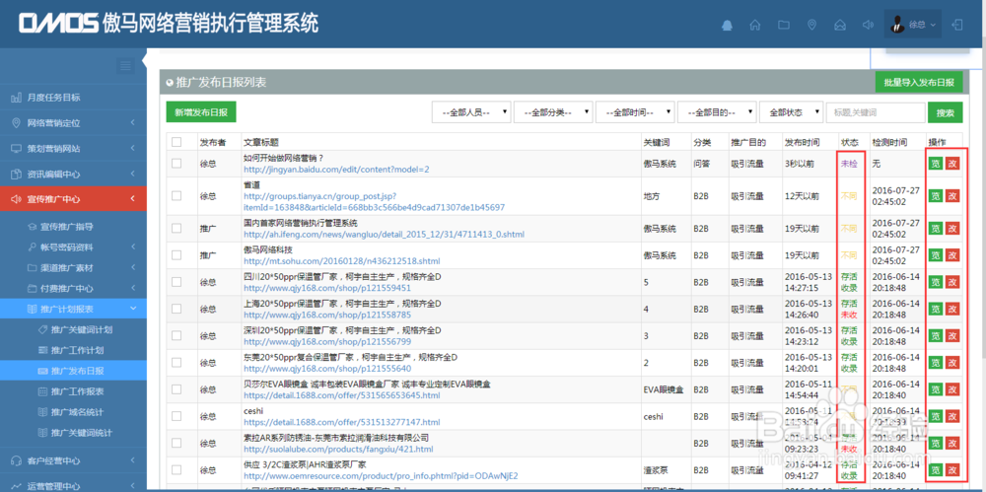Click the location pin icon in header

(x=811, y=26)
